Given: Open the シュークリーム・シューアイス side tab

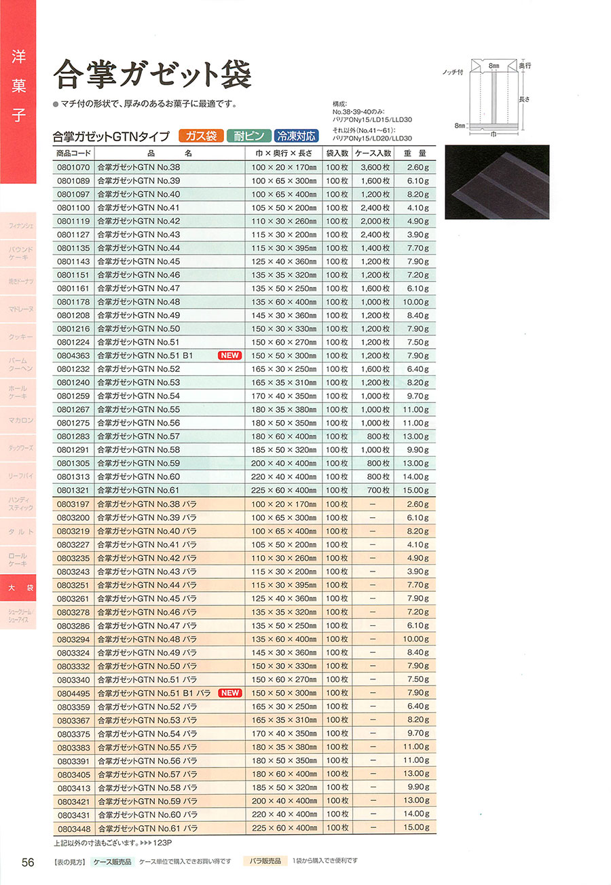Looking at the screenshot, I should [18, 616].
